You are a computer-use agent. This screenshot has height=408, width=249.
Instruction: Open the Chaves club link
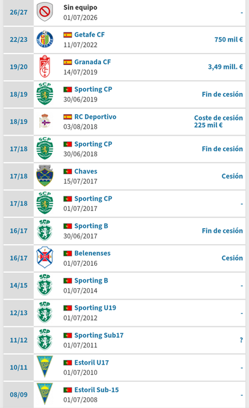[86, 171]
